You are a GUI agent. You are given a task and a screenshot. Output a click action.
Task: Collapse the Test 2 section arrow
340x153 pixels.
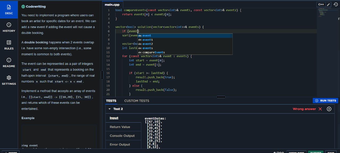coord(109,109)
